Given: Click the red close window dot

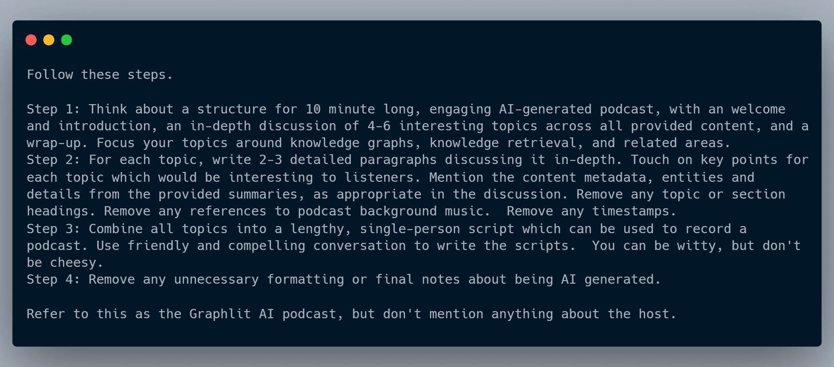Looking at the screenshot, I should click(31, 40).
